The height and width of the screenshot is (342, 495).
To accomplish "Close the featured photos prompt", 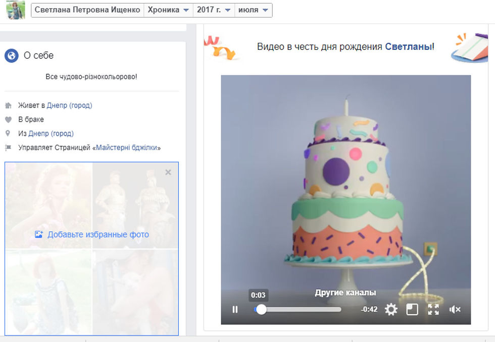I will pyautogui.click(x=168, y=172).
